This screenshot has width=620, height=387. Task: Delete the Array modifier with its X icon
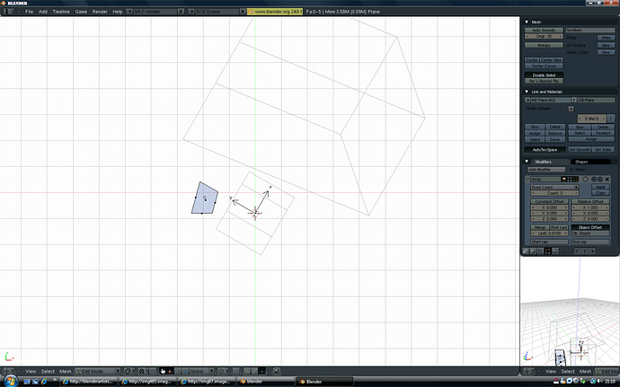click(x=607, y=180)
